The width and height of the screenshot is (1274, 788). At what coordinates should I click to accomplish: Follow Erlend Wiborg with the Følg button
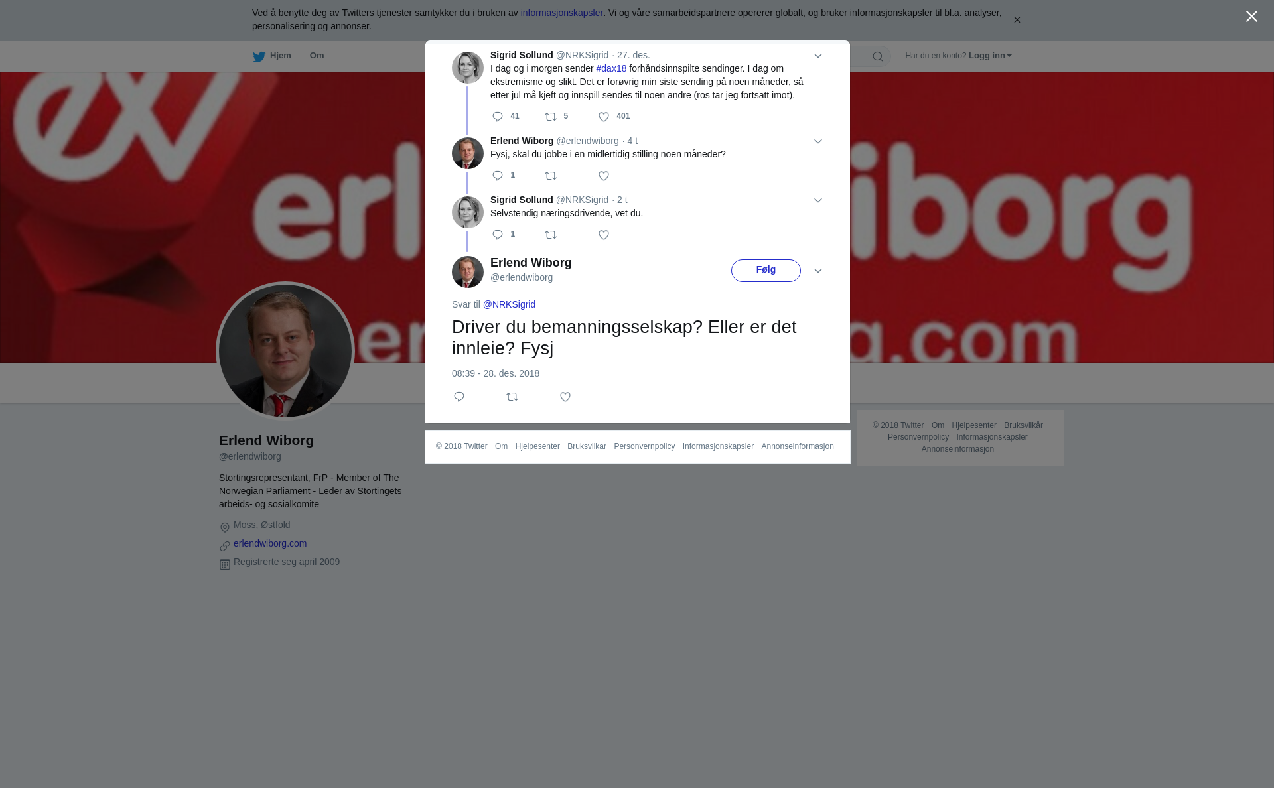pos(766,270)
